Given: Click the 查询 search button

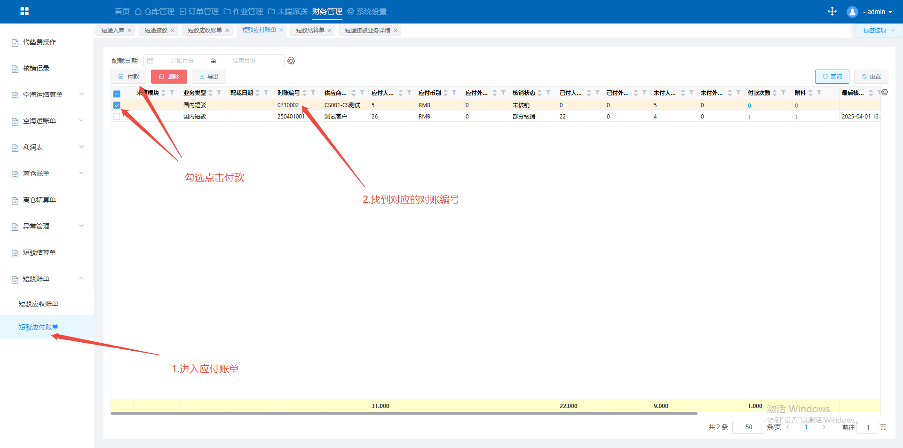Looking at the screenshot, I should pos(832,77).
